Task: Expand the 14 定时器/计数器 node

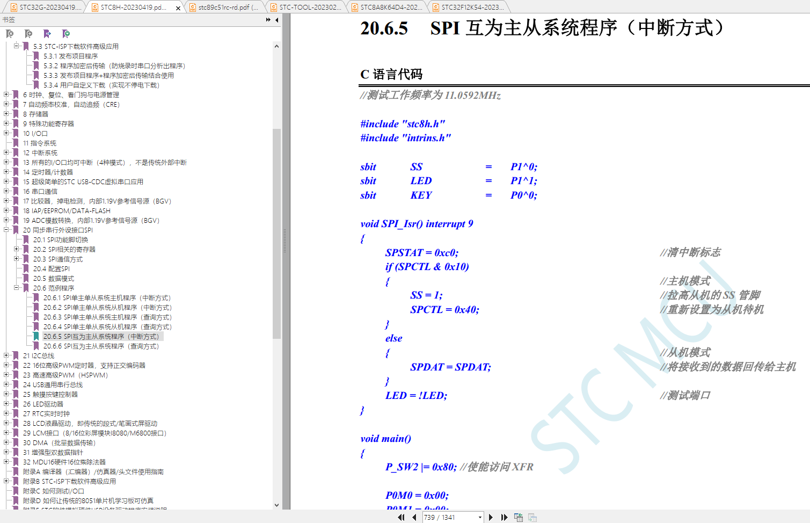Action: tap(6, 172)
